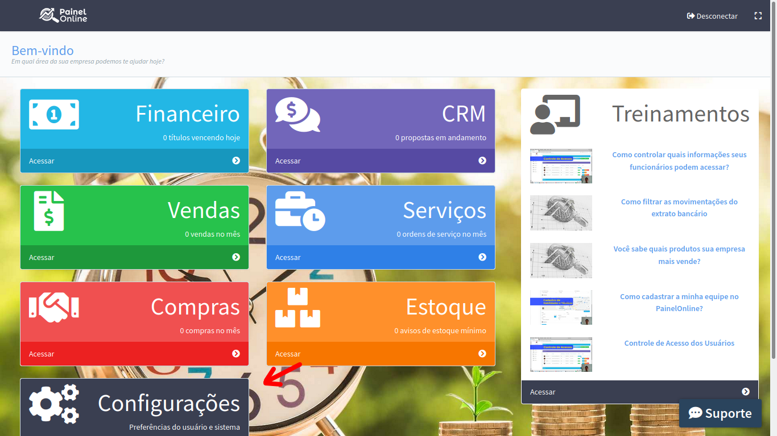Click Acessar text in the Treinamentos card

(x=543, y=392)
